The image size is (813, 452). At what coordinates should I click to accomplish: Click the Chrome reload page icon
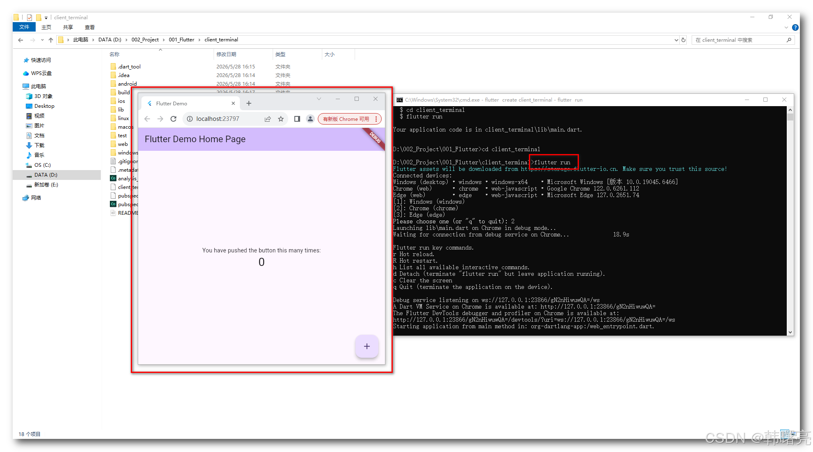[173, 119]
